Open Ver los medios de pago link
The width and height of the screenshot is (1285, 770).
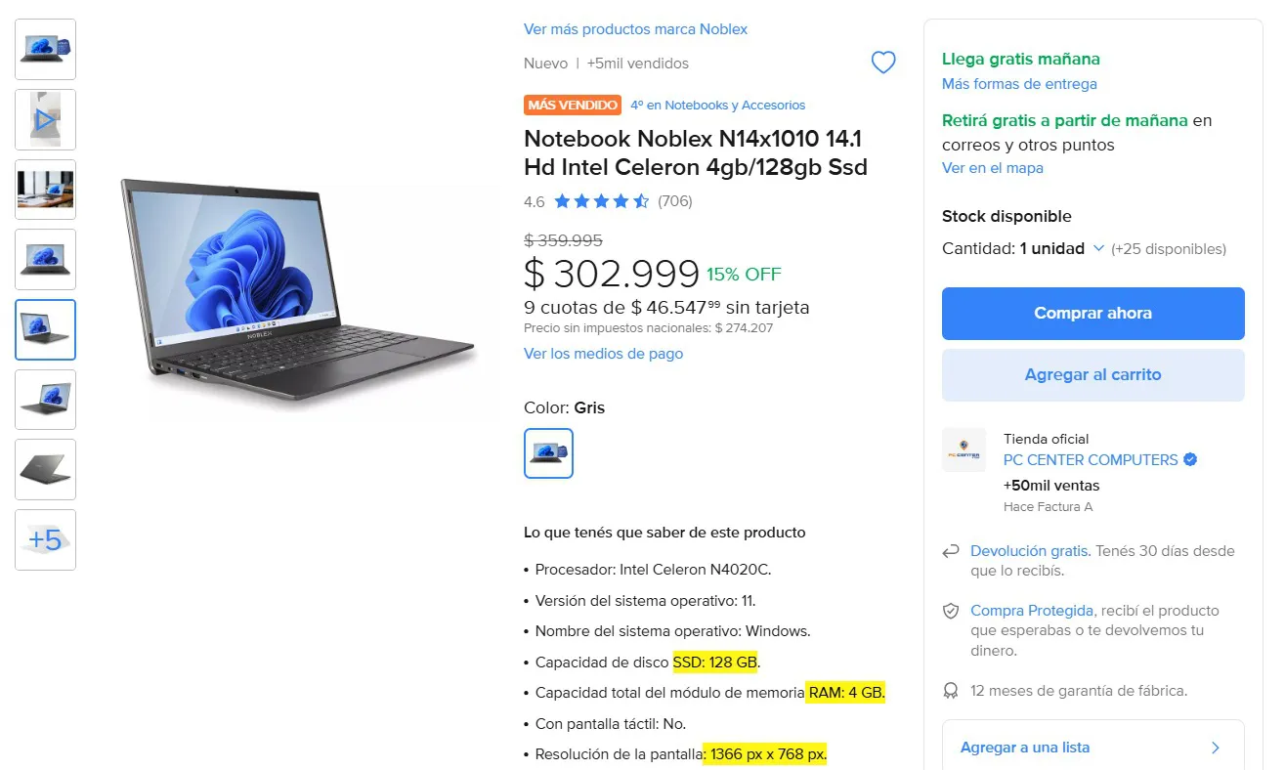[603, 354]
